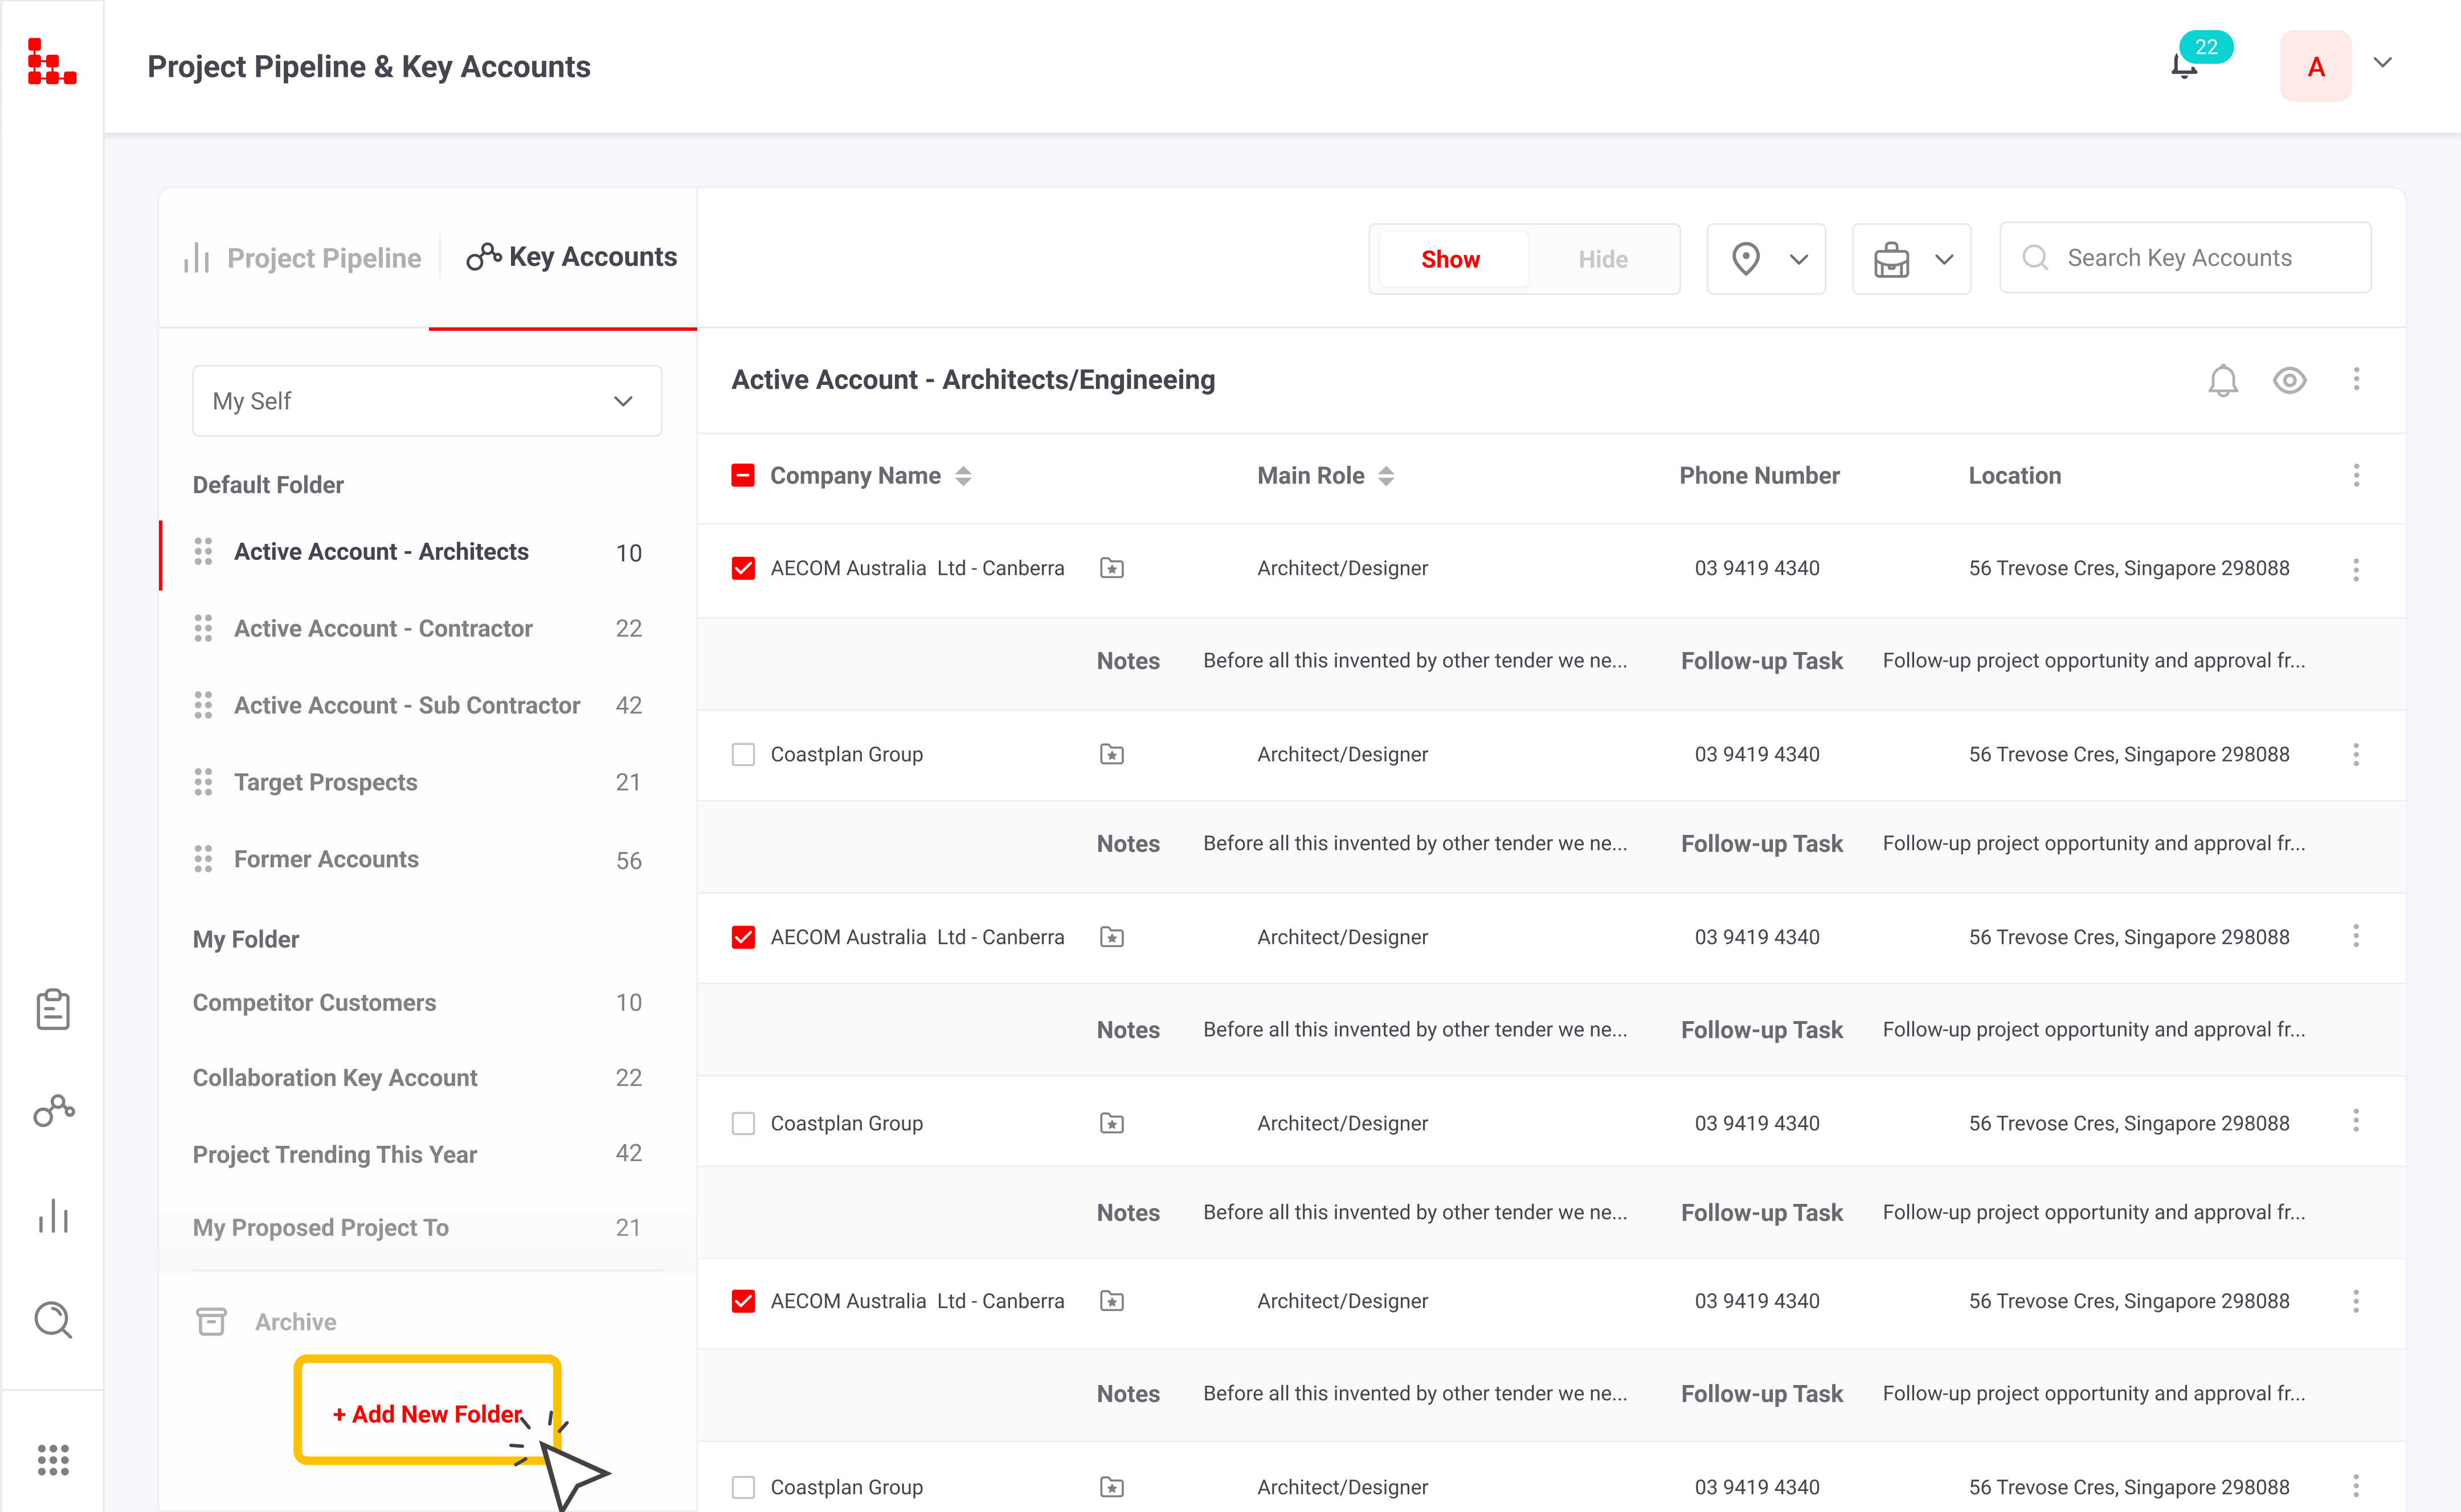Open the location pin filter dropdown
The height and width of the screenshot is (1512, 2461).
tap(1766, 259)
